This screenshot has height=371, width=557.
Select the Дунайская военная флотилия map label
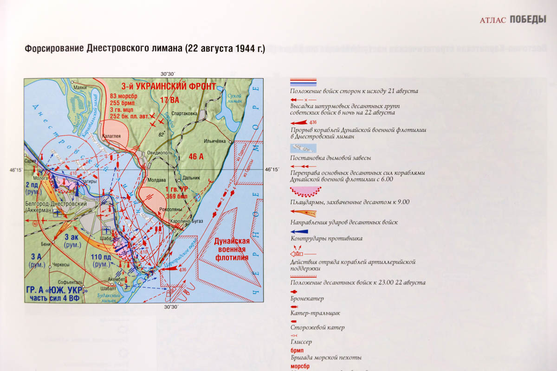pyautogui.click(x=232, y=249)
